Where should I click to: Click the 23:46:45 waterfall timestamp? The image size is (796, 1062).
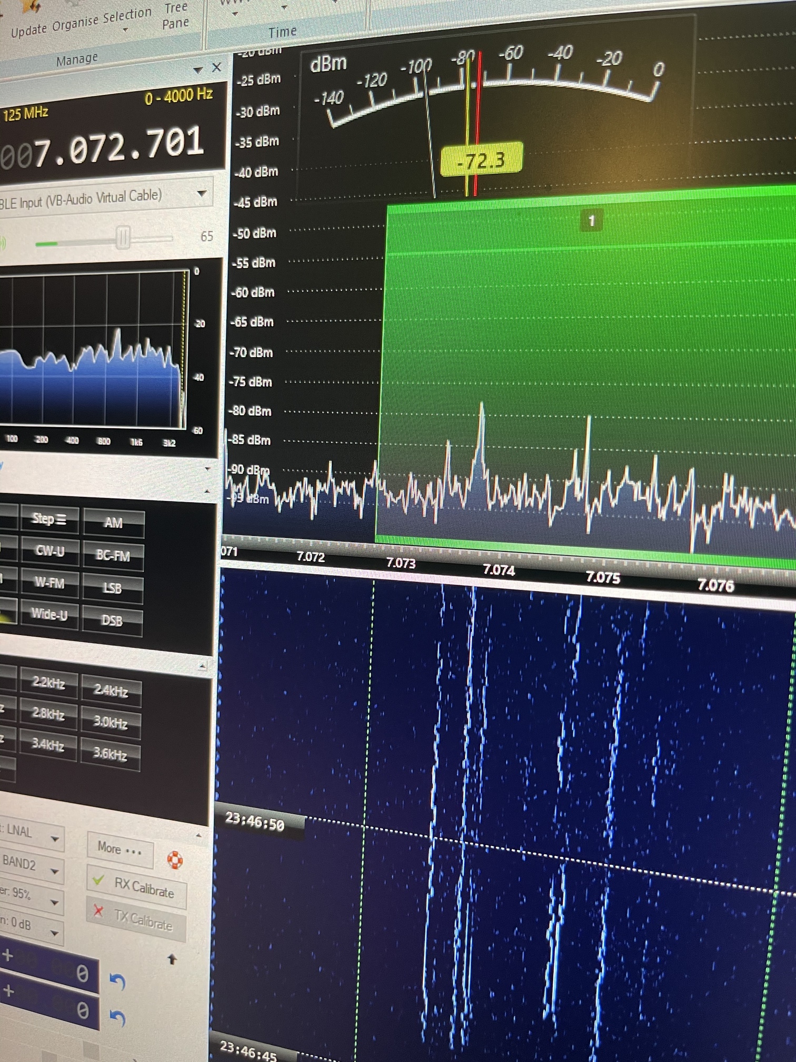click(x=248, y=1051)
